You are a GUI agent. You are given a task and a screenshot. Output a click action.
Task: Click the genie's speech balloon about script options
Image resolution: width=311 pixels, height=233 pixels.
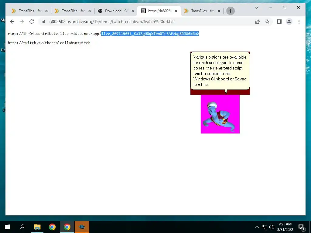(x=220, y=71)
